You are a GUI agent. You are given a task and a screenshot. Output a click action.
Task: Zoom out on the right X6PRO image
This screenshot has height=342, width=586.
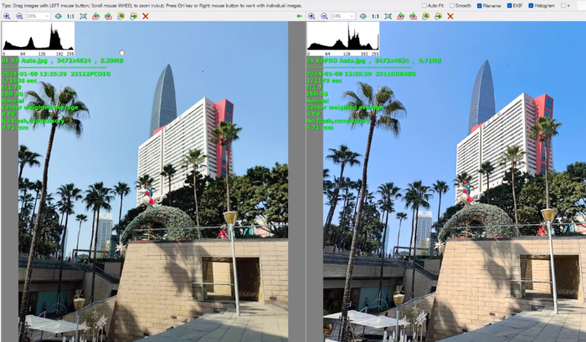pyautogui.click(x=324, y=16)
